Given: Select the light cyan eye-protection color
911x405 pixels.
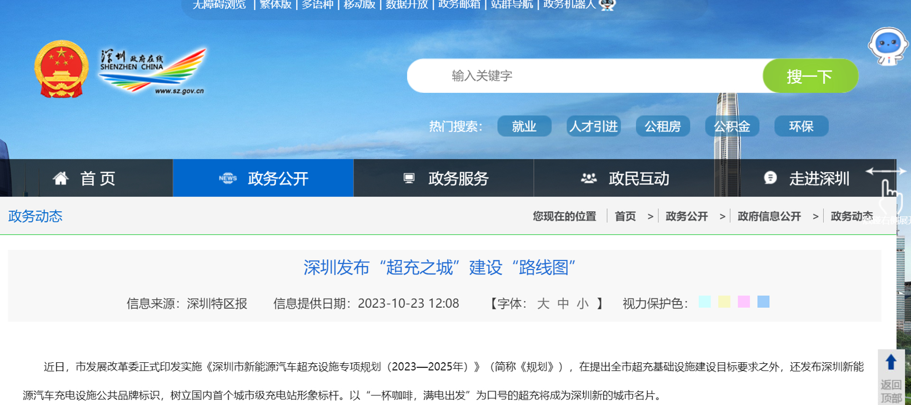Looking at the screenshot, I should coord(704,302).
